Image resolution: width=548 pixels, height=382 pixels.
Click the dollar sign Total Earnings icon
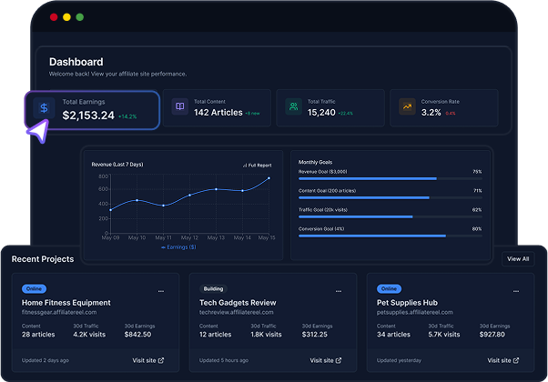42,108
